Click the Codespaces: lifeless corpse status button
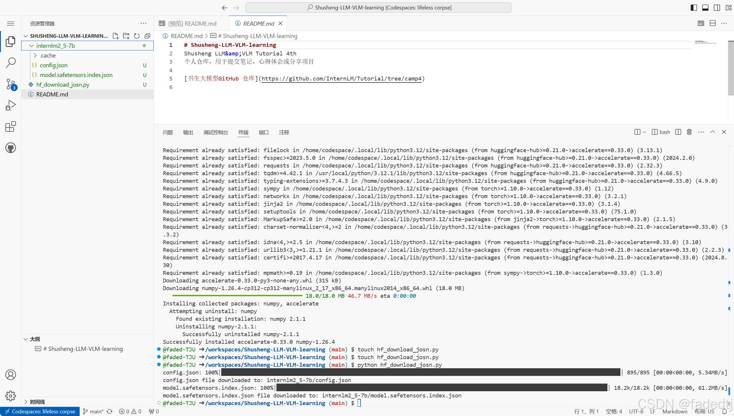 click(x=40, y=411)
